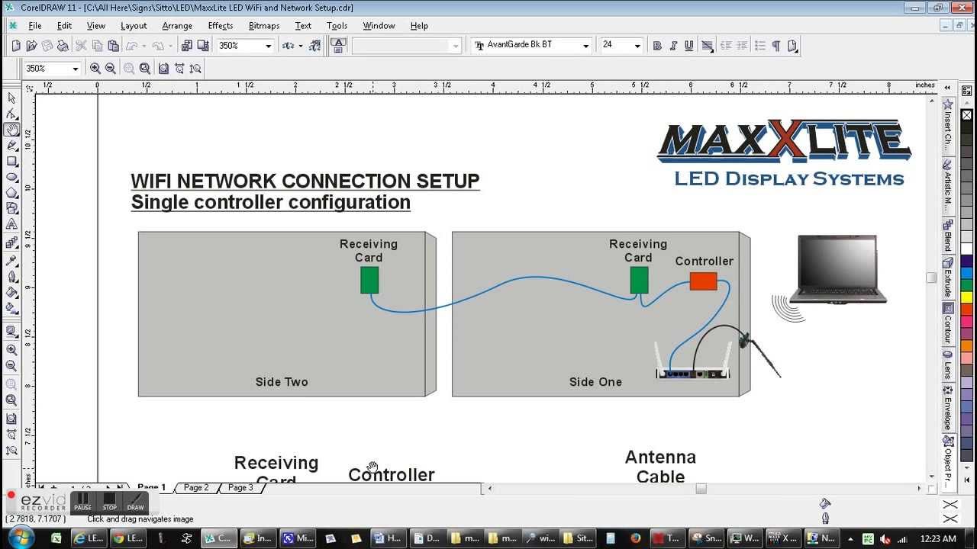Select the Ellipse tool in toolbox

[x=11, y=178]
